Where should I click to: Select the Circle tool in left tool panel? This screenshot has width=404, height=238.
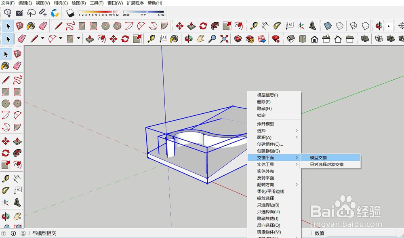click(5, 104)
